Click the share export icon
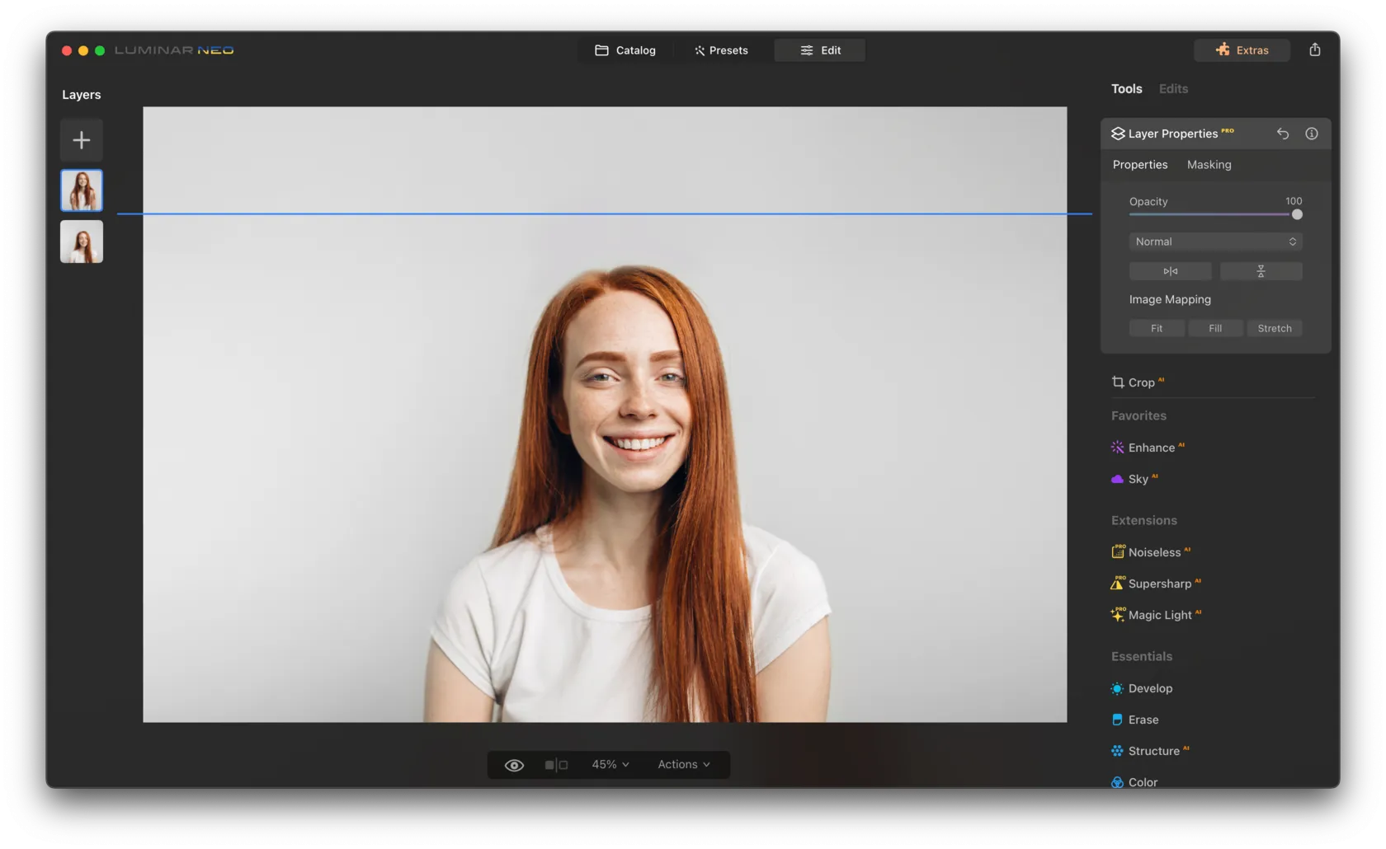 point(1314,50)
